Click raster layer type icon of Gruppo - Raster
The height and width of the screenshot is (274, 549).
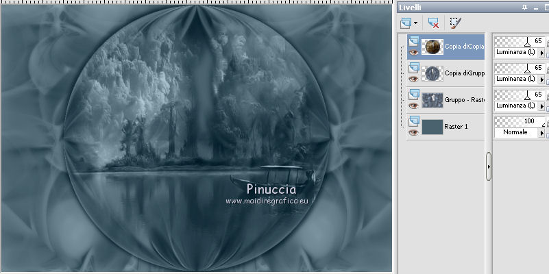click(x=413, y=95)
